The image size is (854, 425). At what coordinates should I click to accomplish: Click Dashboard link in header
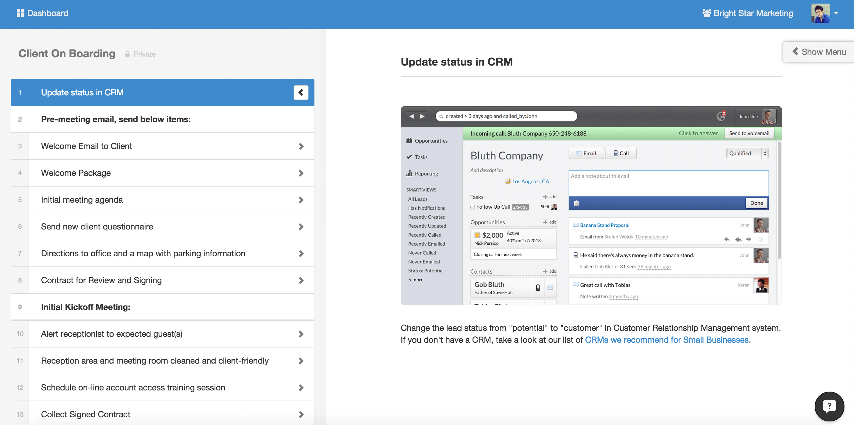click(x=48, y=13)
